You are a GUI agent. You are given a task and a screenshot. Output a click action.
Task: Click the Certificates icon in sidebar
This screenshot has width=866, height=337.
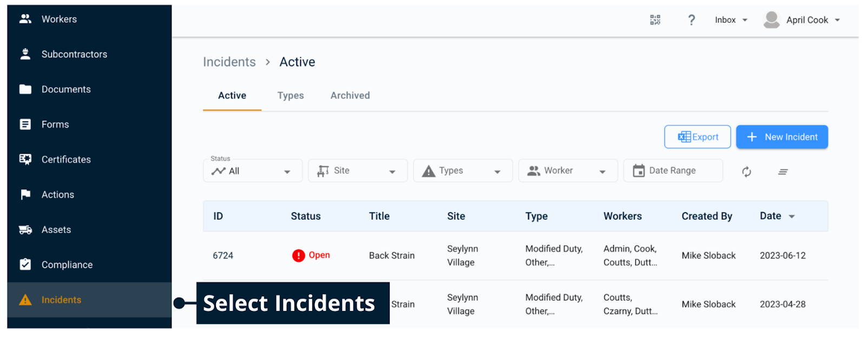pos(25,160)
